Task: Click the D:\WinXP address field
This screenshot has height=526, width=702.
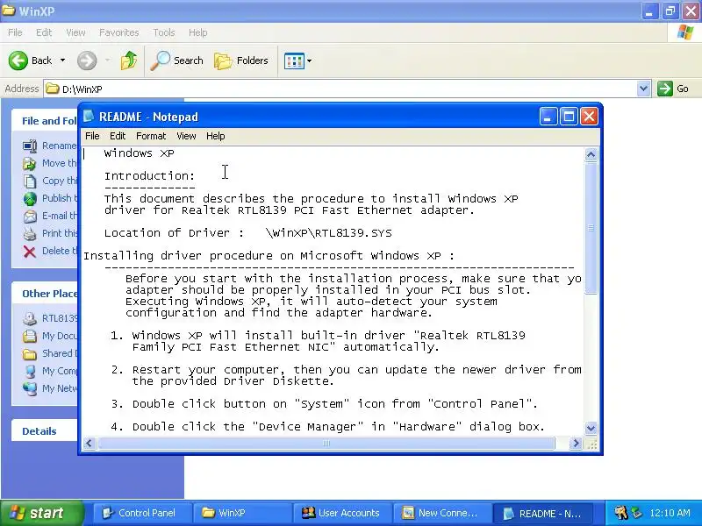Action: point(340,89)
